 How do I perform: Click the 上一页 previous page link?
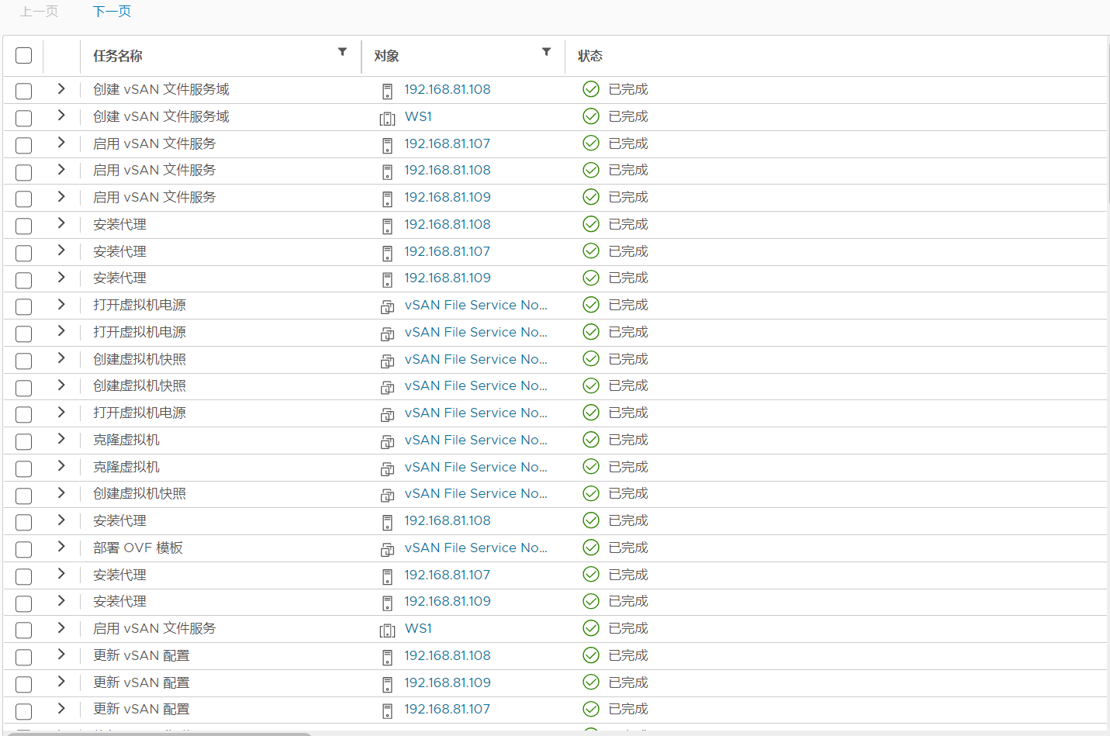coord(39,12)
